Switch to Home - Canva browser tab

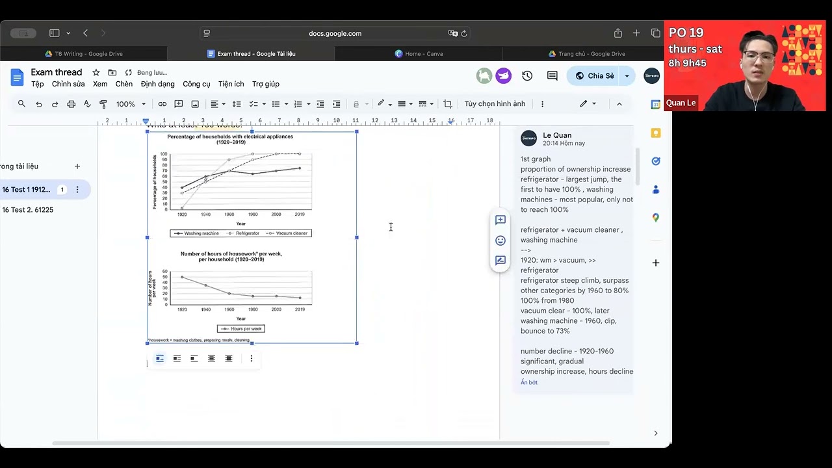(x=419, y=54)
